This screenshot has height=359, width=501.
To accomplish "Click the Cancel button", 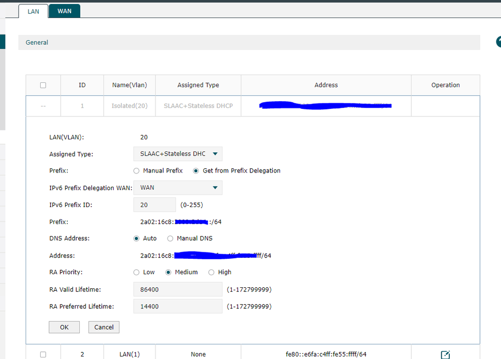I will tap(104, 327).
